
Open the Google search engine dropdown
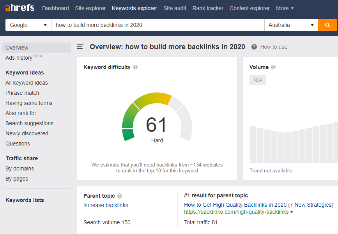pyautogui.click(x=28, y=25)
